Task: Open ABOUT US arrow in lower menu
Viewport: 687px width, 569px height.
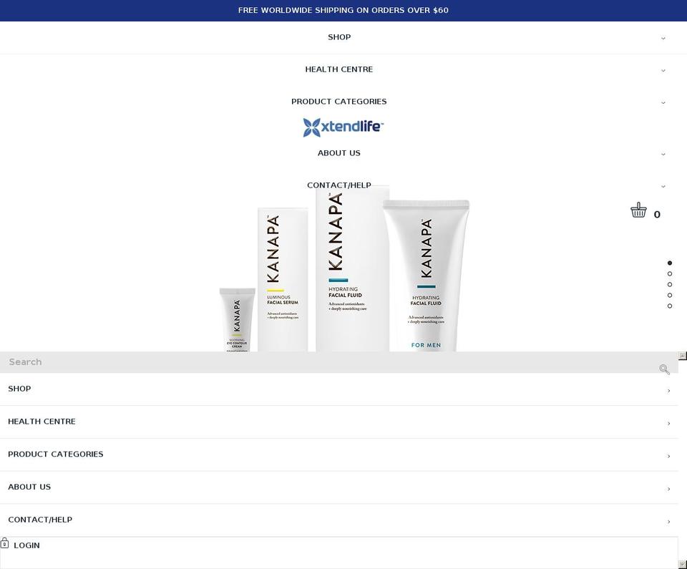Action: coord(668,489)
